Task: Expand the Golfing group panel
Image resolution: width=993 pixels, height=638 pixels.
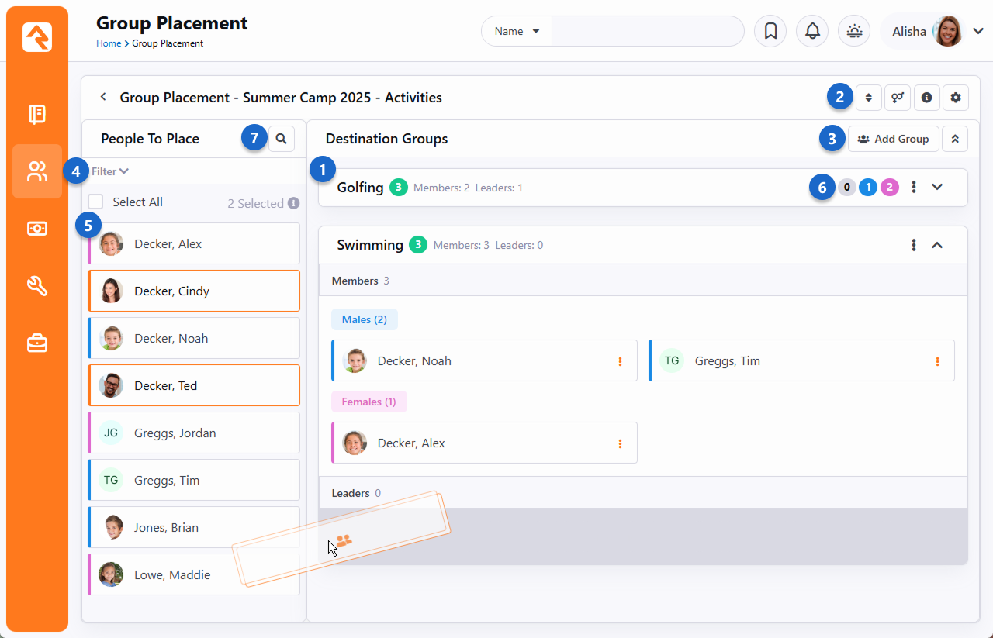Action: tap(937, 187)
